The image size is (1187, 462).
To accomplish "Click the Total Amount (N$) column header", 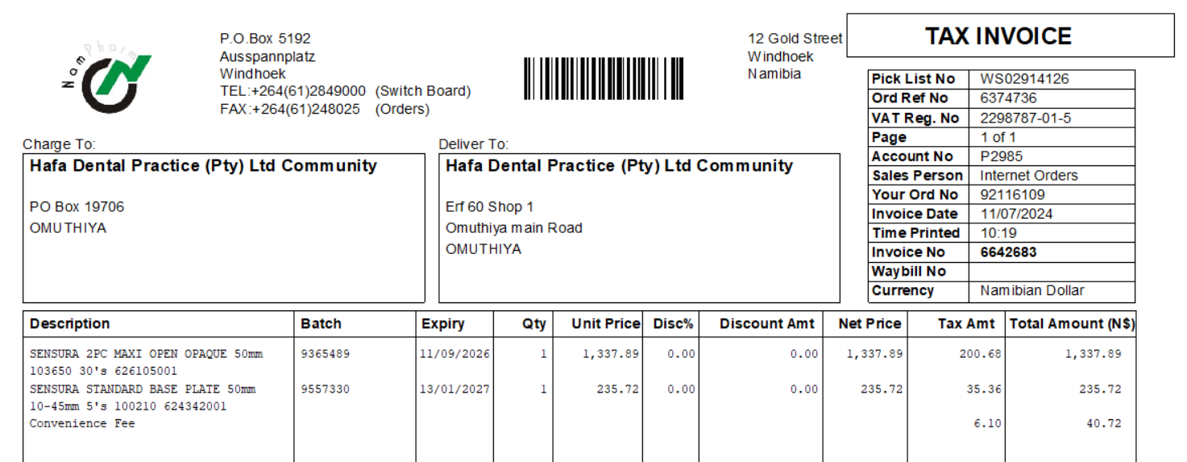I will pyautogui.click(x=1072, y=323).
